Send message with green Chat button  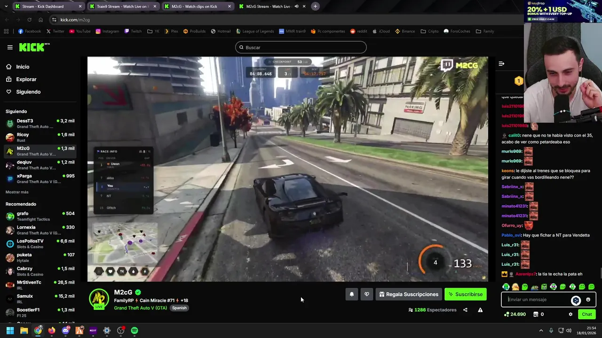[587, 315]
